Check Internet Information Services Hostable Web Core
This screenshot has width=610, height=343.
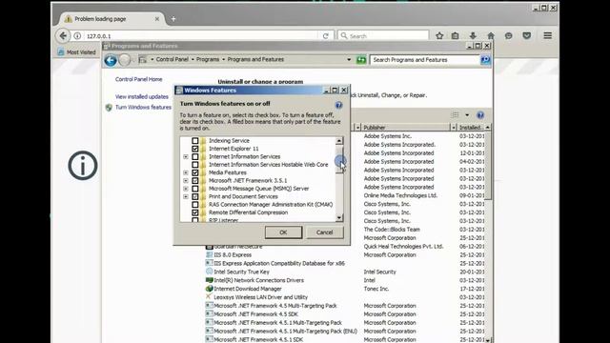click(x=194, y=165)
